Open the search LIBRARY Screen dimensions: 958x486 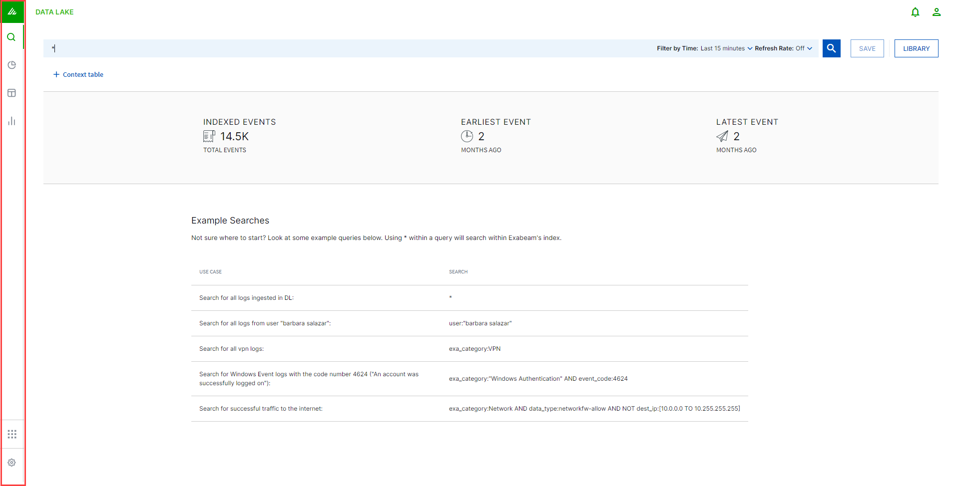pyautogui.click(x=916, y=48)
